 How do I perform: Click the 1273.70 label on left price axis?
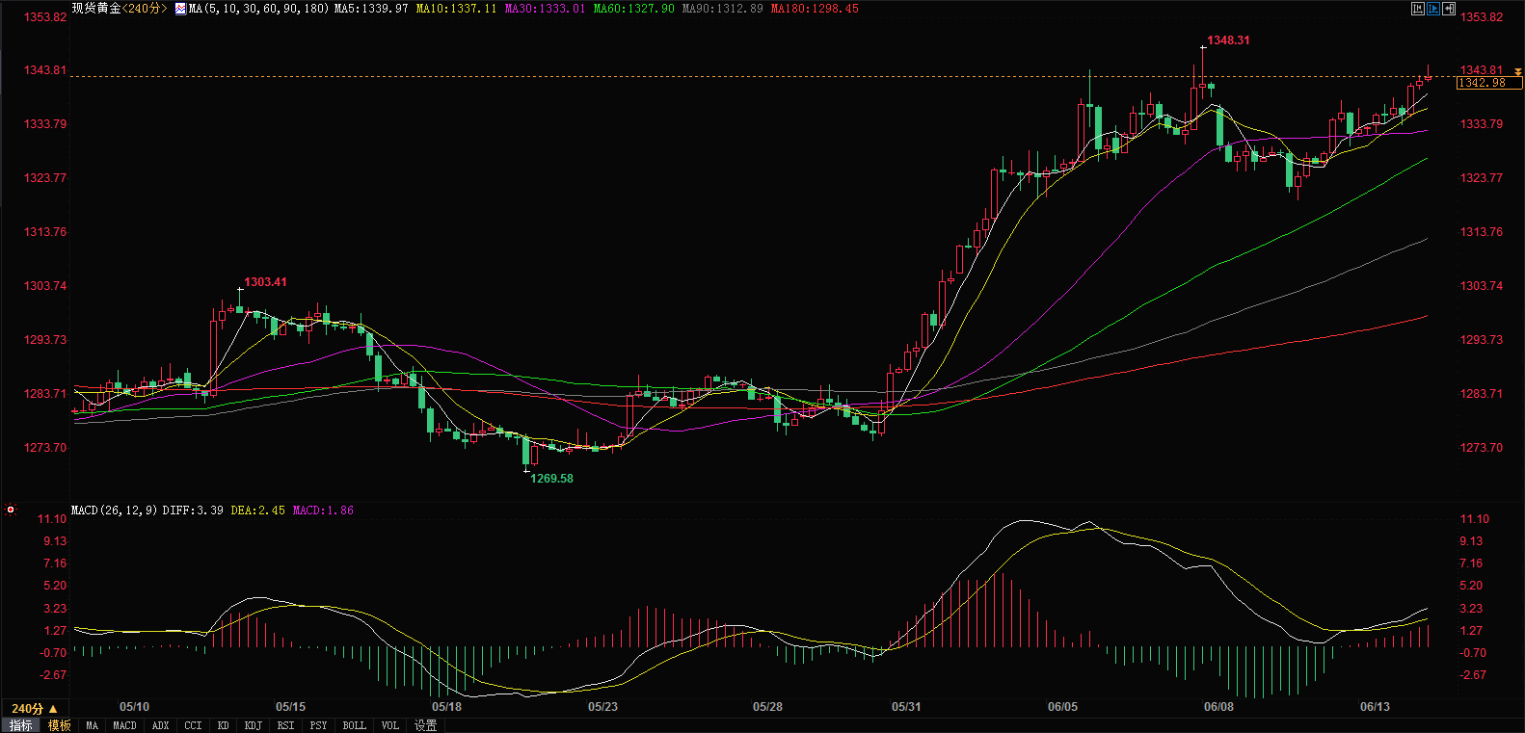tap(45, 448)
